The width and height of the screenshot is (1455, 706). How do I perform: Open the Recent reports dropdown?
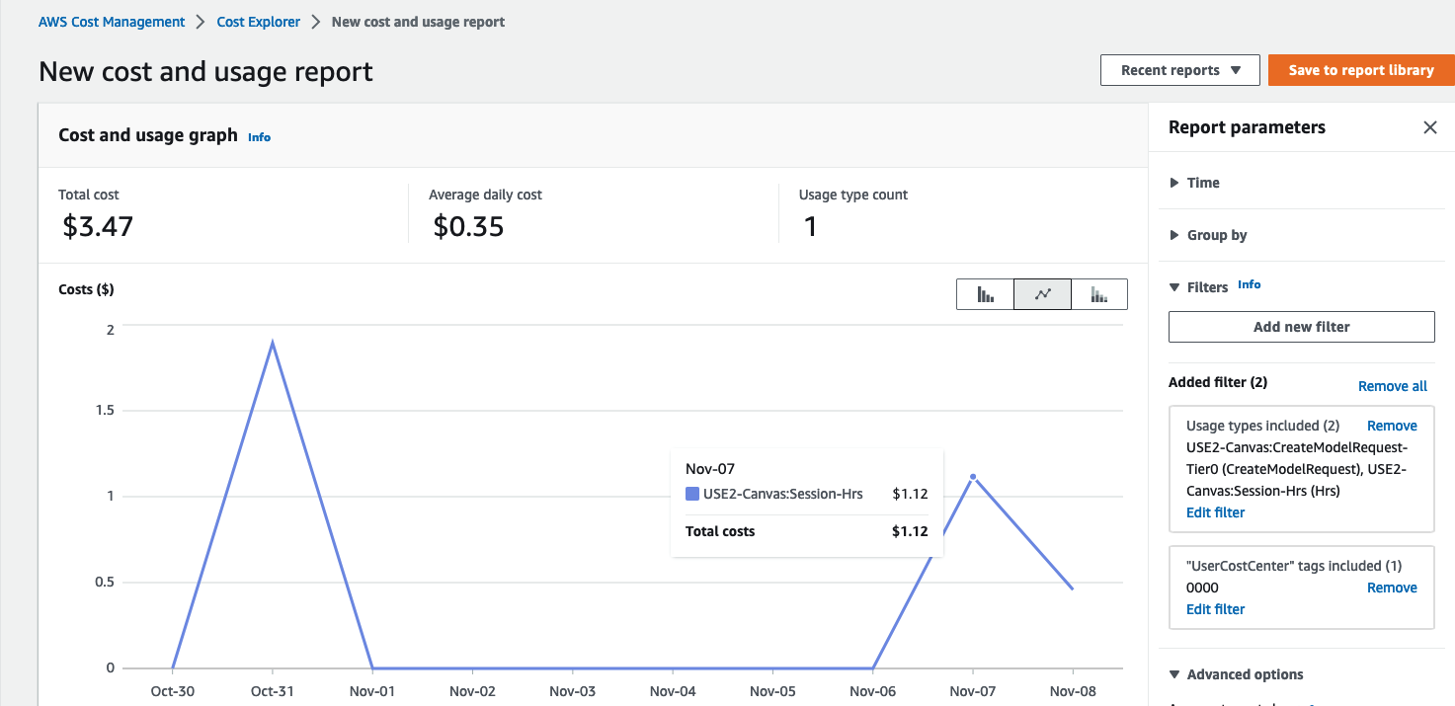point(1179,70)
